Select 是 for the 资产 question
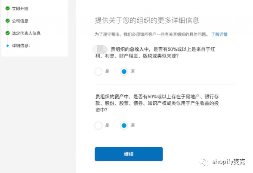 point(99,125)
